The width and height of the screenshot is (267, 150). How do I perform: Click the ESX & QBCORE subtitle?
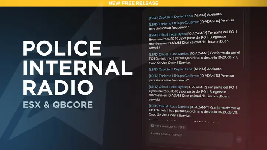(58, 105)
